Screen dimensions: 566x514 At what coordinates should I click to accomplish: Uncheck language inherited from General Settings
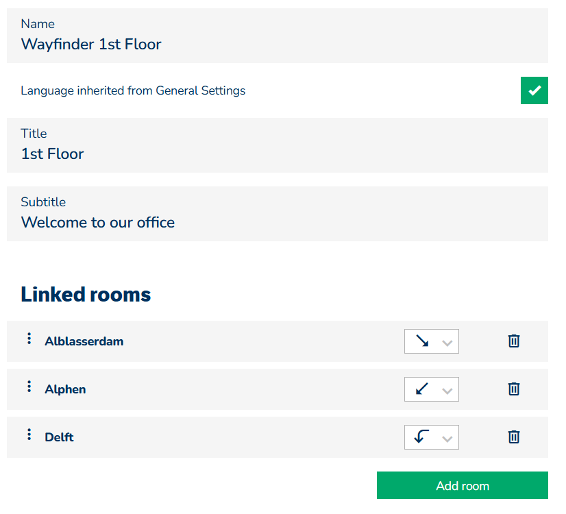[534, 90]
